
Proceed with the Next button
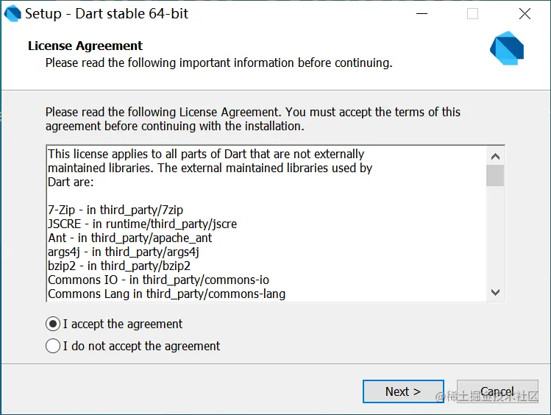click(403, 391)
